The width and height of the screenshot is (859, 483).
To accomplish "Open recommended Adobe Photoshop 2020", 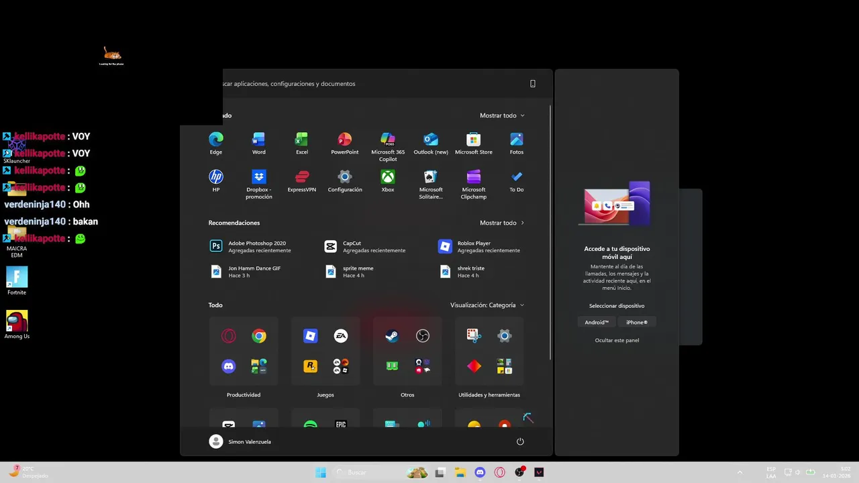I will pyautogui.click(x=251, y=246).
